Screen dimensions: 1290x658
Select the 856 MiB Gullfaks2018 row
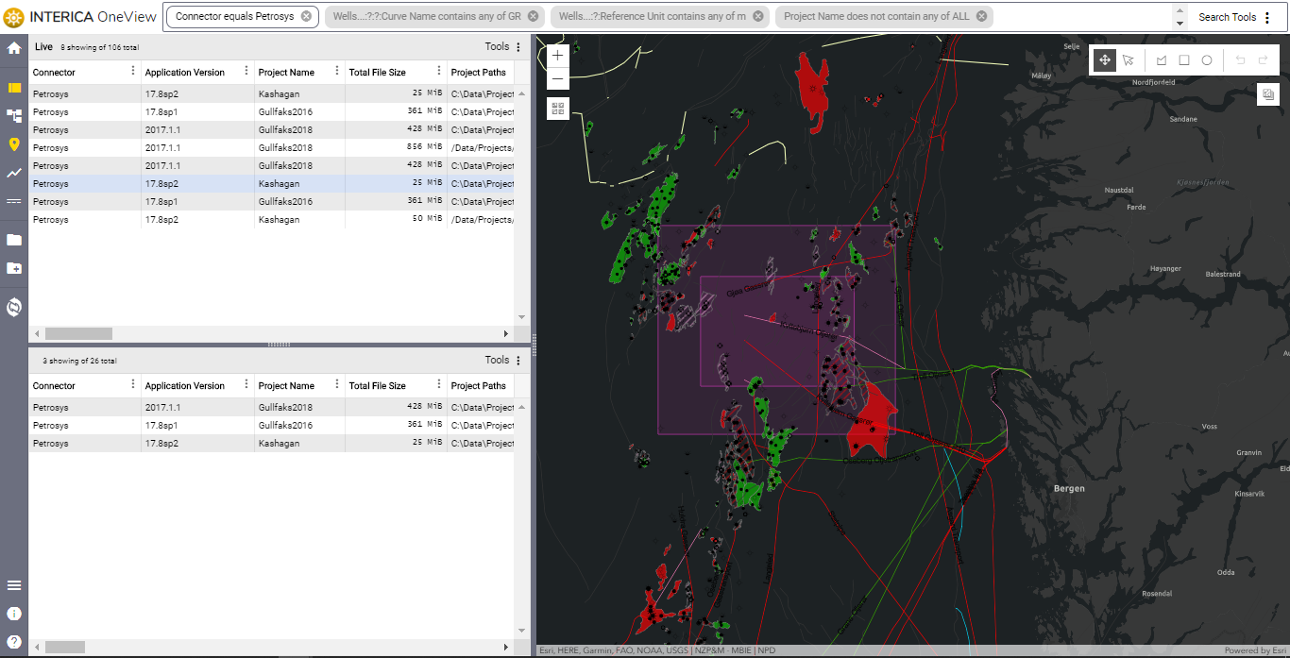(272, 148)
